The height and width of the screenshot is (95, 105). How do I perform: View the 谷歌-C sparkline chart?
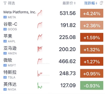point(40,25)
